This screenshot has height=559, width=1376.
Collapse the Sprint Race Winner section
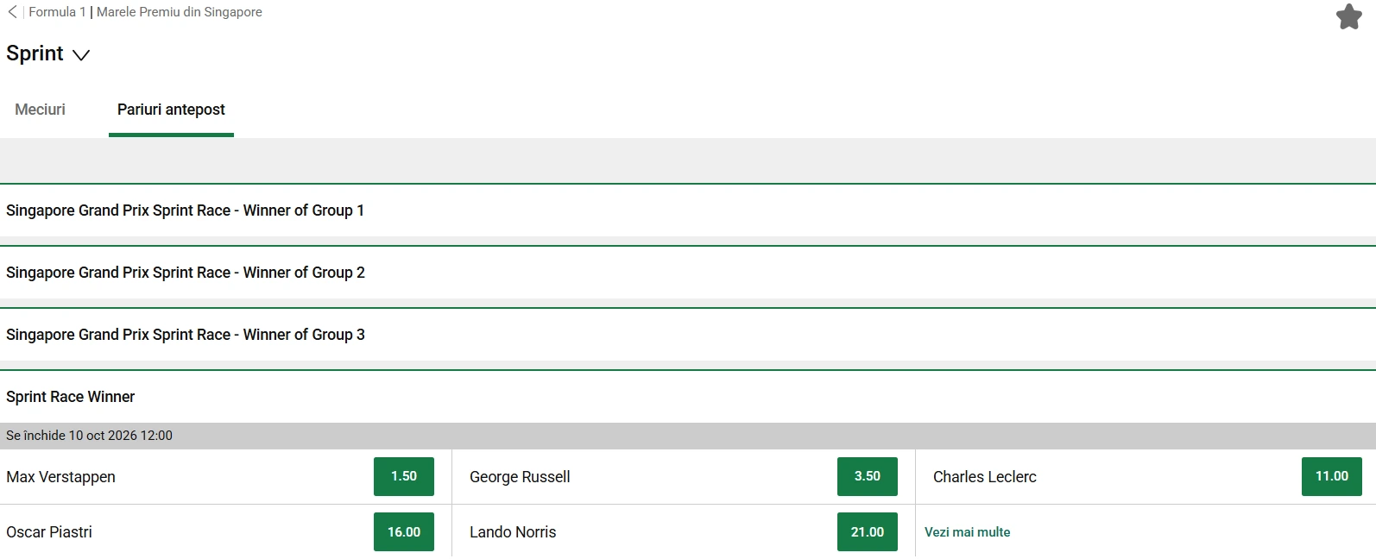click(x=688, y=397)
